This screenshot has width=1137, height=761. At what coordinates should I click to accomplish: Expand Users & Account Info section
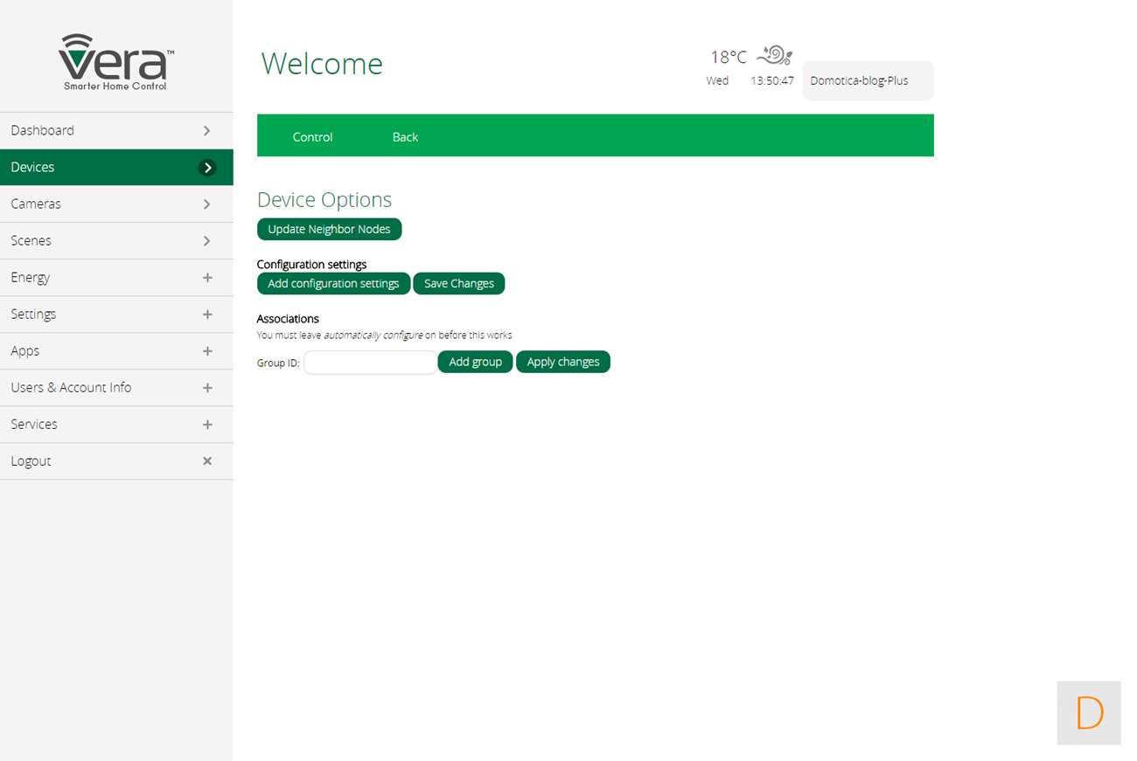tap(207, 387)
